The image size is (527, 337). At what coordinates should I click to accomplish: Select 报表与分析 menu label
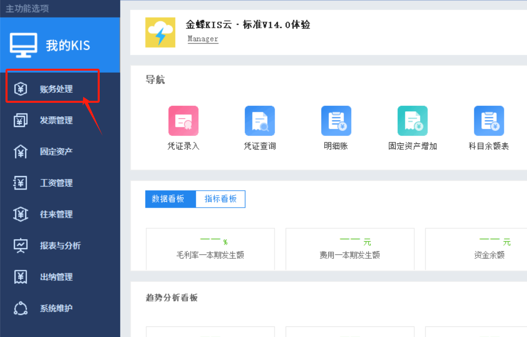tap(60, 246)
